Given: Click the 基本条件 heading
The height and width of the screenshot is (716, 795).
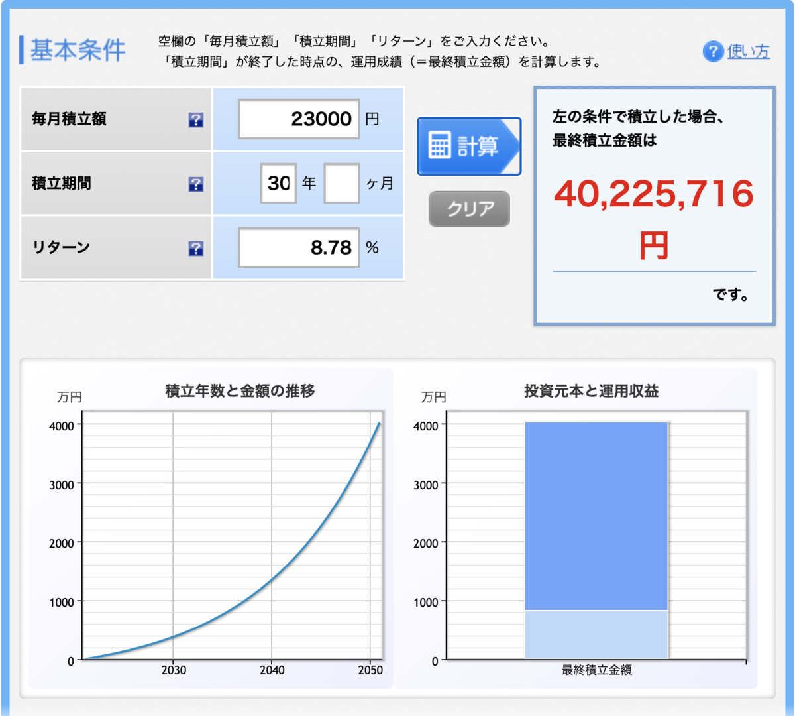Looking at the screenshot, I should pyautogui.click(x=78, y=51).
